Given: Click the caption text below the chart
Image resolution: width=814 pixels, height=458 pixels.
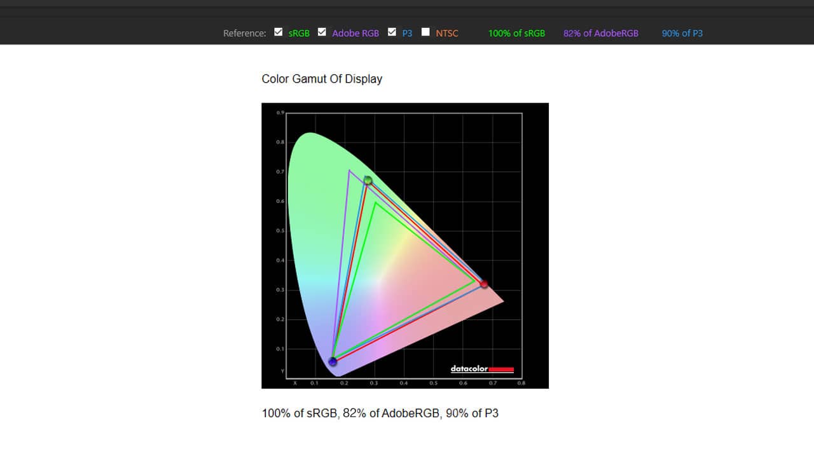Looking at the screenshot, I should tap(380, 413).
